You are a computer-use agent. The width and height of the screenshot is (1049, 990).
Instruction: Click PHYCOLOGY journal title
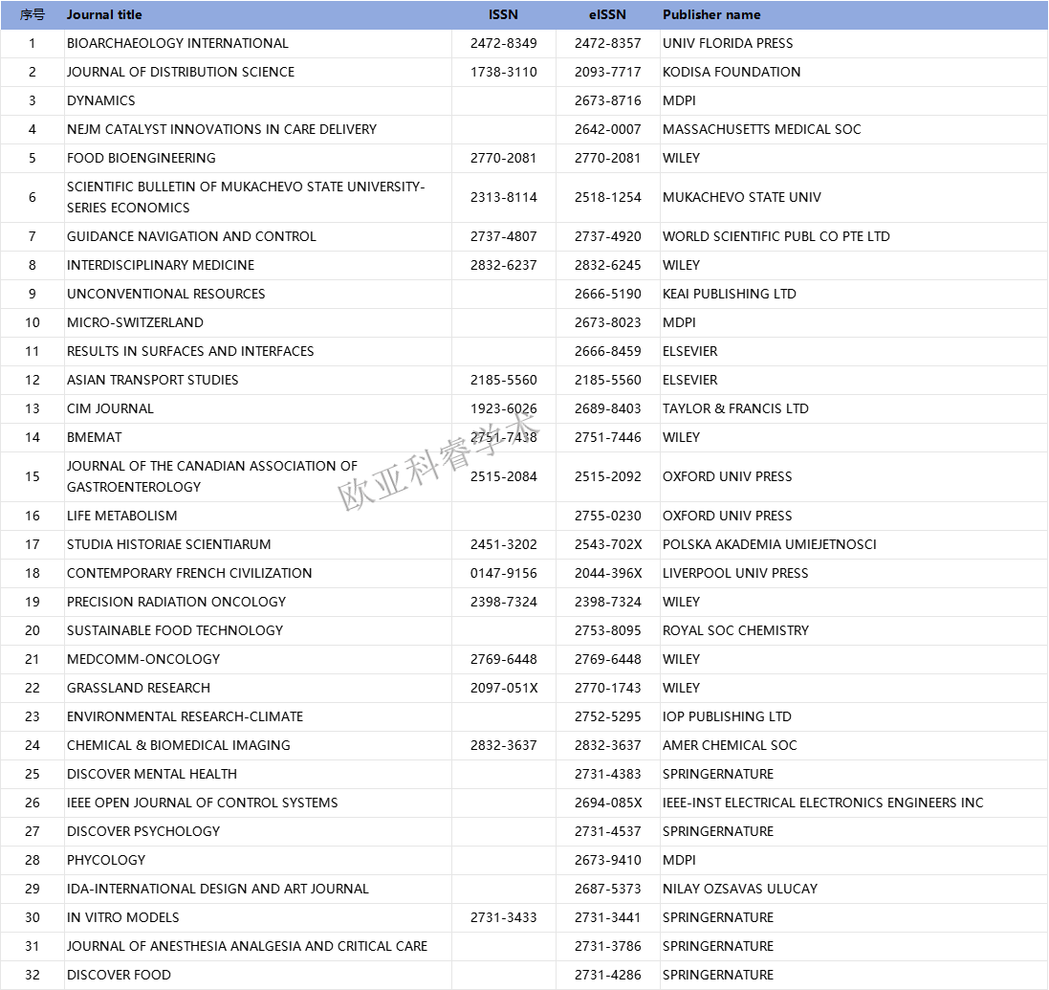pyautogui.click(x=106, y=862)
